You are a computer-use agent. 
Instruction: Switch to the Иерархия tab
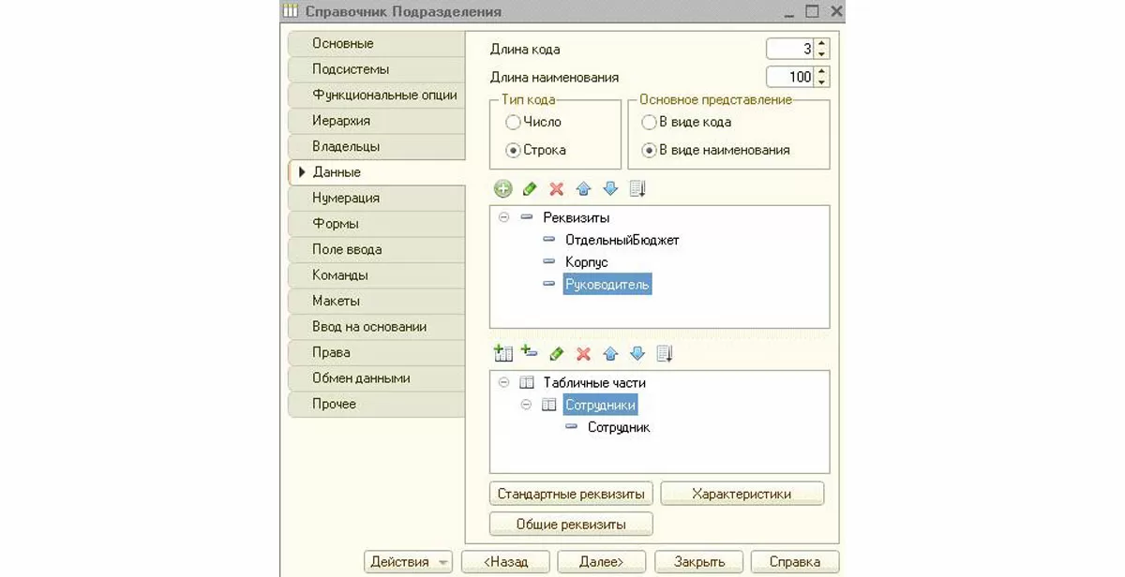click(341, 121)
